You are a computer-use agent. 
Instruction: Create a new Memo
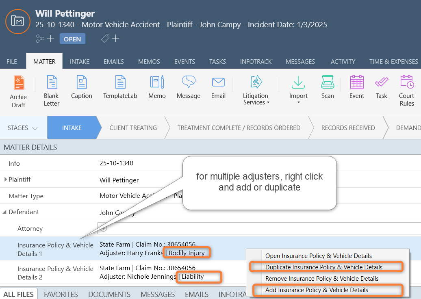click(x=157, y=87)
